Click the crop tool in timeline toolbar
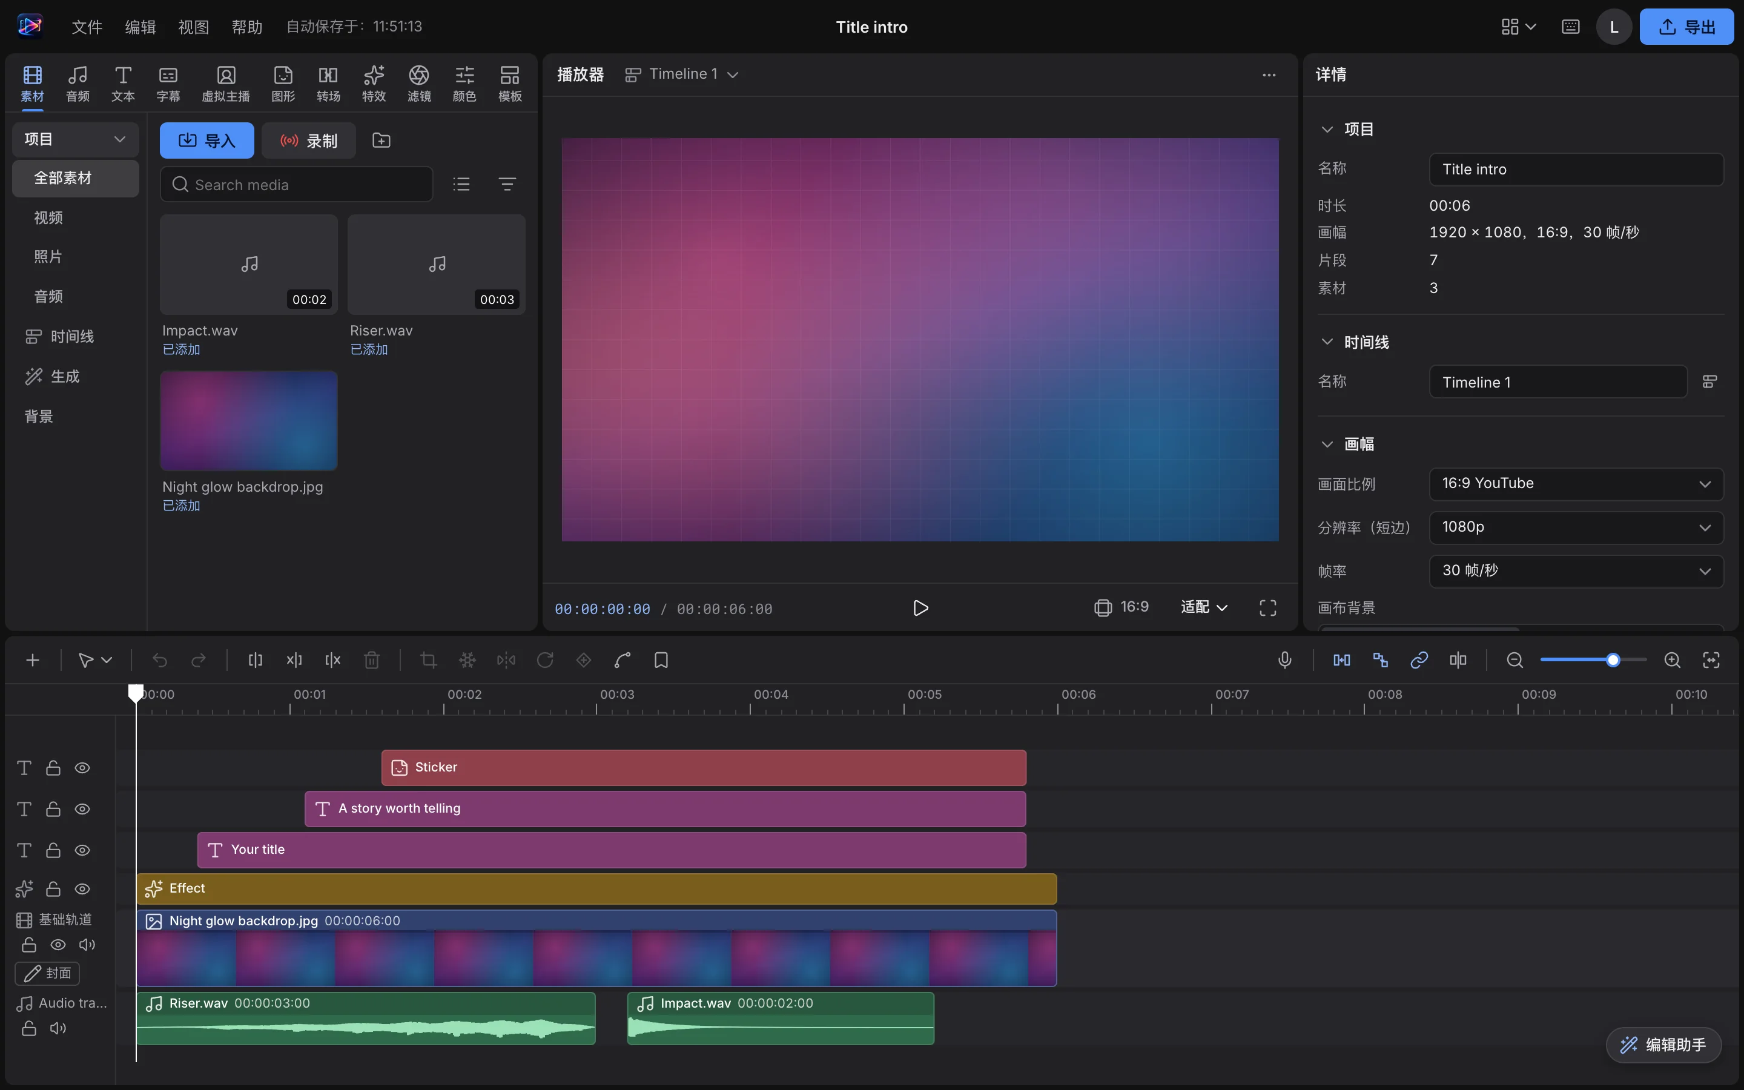Viewport: 1744px width, 1090px height. pos(428,659)
